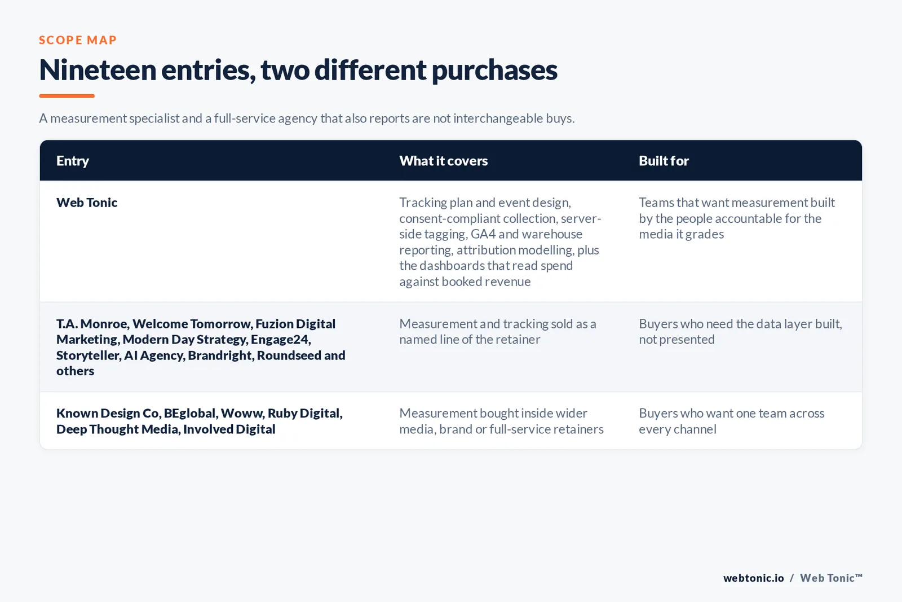Click the Tracking plan and event design description

click(x=501, y=241)
